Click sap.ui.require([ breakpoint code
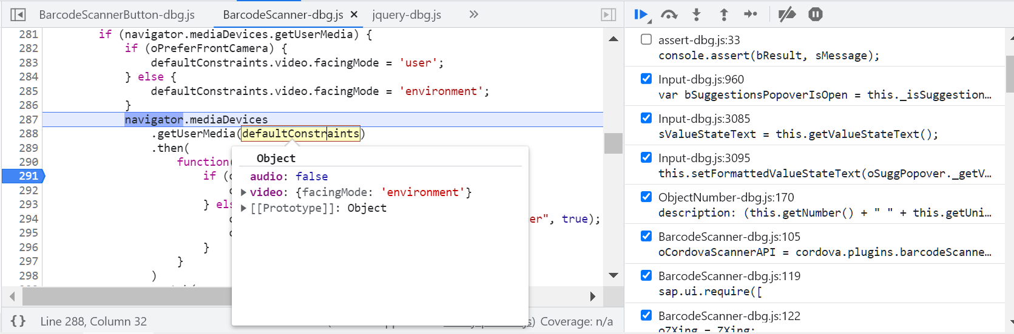The width and height of the screenshot is (1014, 334). pyautogui.click(x=710, y=292)
